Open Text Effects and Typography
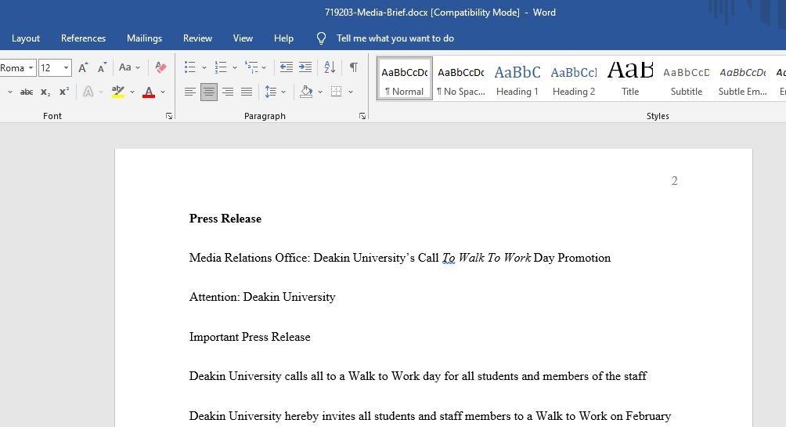 (x=88, y=92)
